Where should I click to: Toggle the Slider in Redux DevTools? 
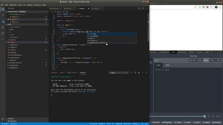coord(178,122)
